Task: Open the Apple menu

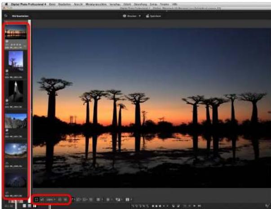Action: (x=6, y=4)
